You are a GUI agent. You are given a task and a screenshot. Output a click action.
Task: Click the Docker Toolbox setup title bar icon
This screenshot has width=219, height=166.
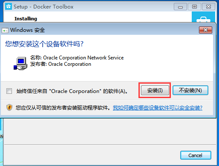(x=9, y=6)
